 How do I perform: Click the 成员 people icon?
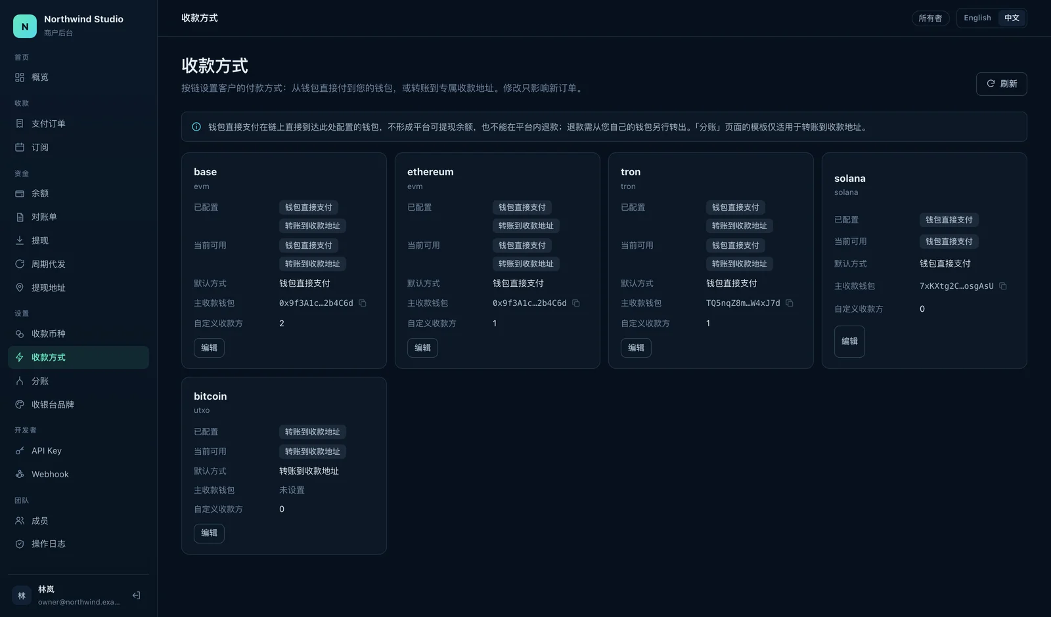pyautogui.click(x=20, y=521)
